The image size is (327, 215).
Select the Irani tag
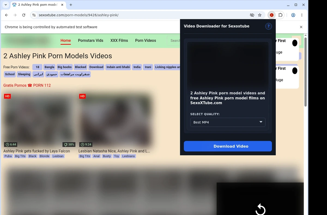148,67
